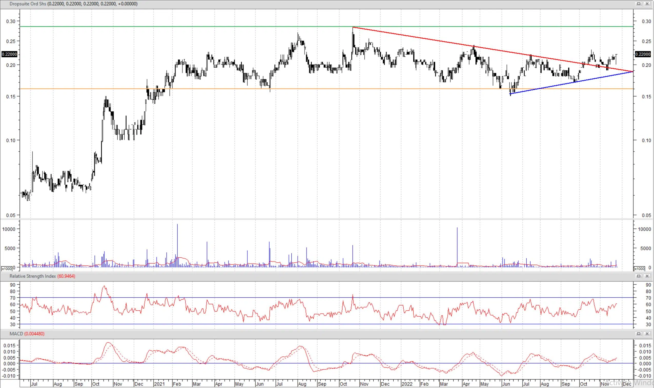Select the red descending trendline
The image size is (654, 388).
[418, 37]
